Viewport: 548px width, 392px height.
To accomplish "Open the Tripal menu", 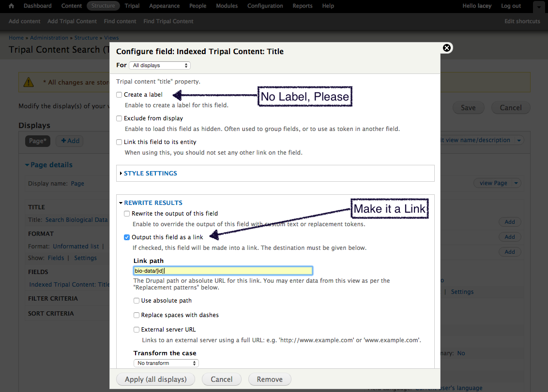I will [x=132, y=6].
